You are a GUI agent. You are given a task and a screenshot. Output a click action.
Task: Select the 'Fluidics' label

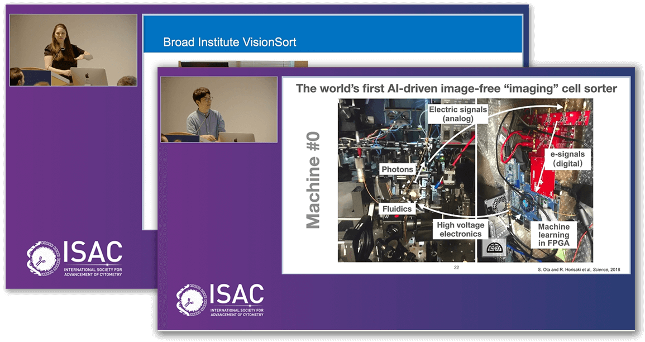pyautogui.click(x=397, y=208)
